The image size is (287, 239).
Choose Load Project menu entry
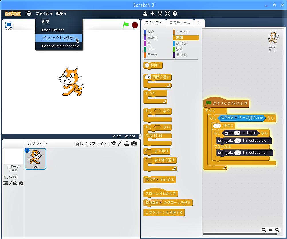coord(59,30)
